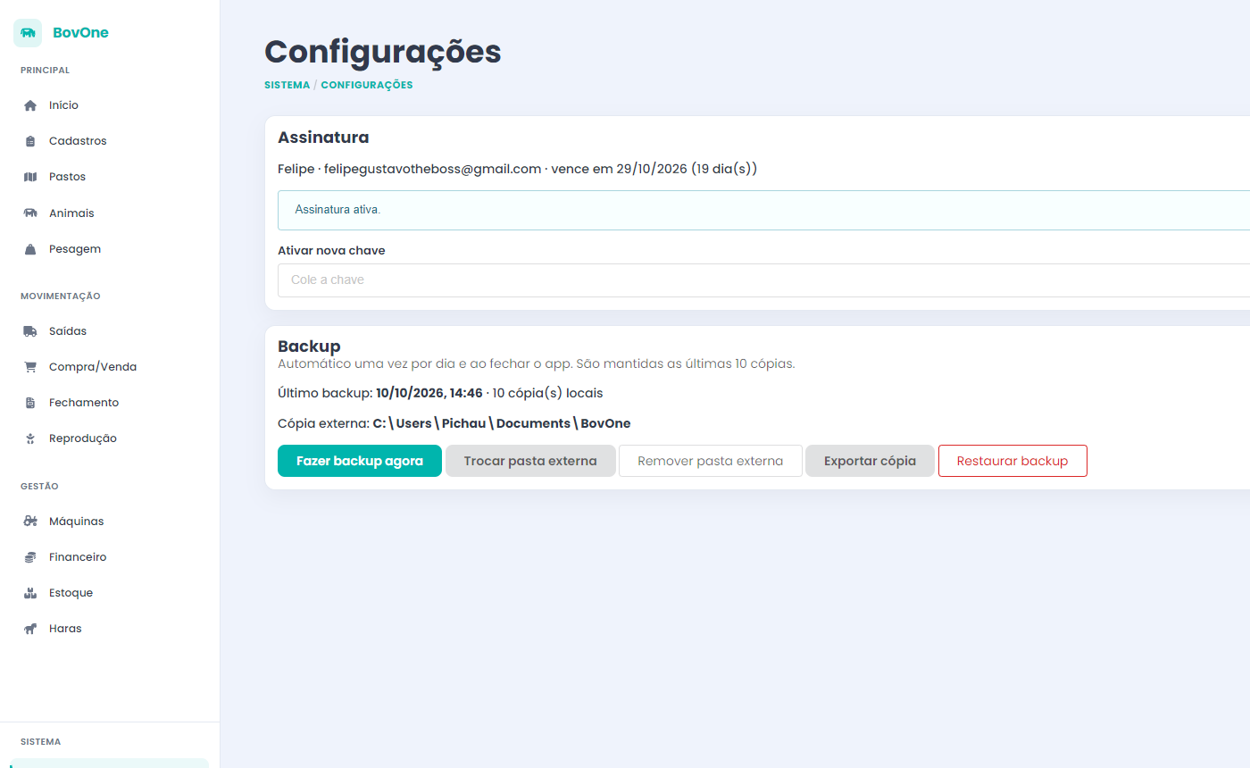Viewport: 1250px width, 768px height.
Task: Click the backup description starting with Automático
Action: tap(537, 364)
